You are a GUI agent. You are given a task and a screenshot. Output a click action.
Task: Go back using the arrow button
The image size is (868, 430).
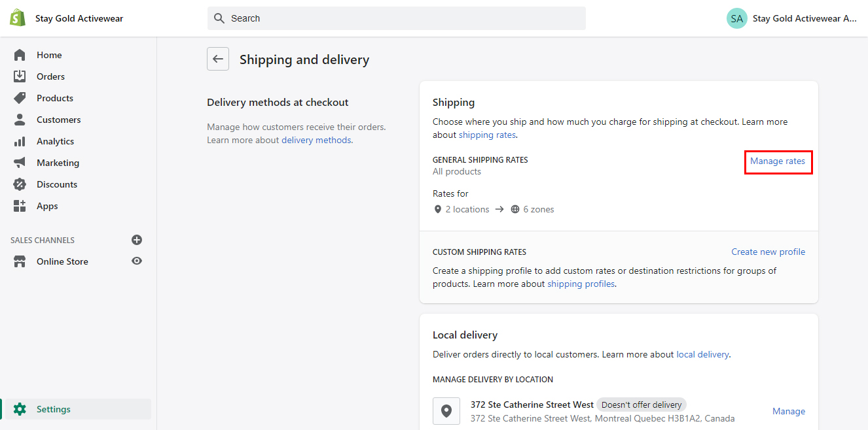[218, 59]
